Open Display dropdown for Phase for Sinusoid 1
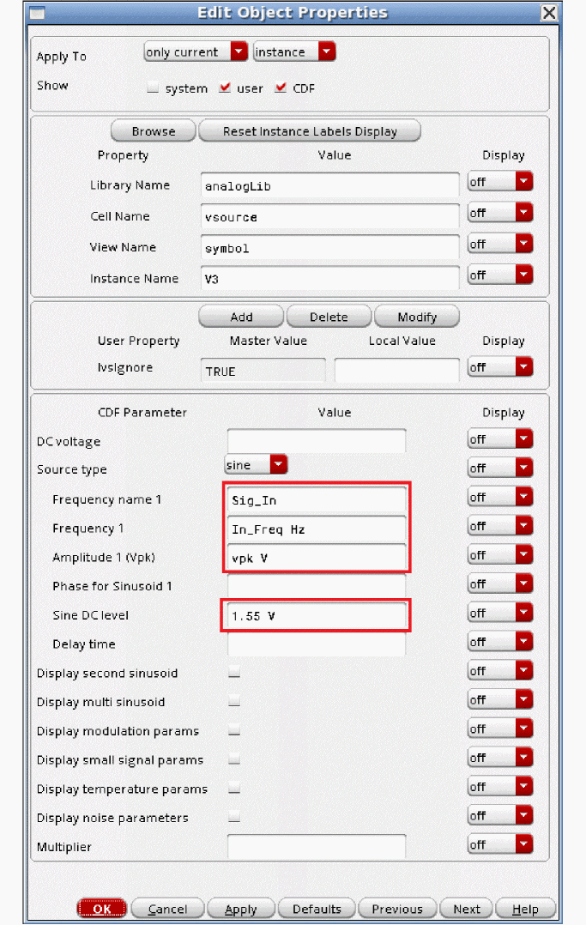Image resolution: width=586 pixels, height=925 pixels. pos(500,583)
